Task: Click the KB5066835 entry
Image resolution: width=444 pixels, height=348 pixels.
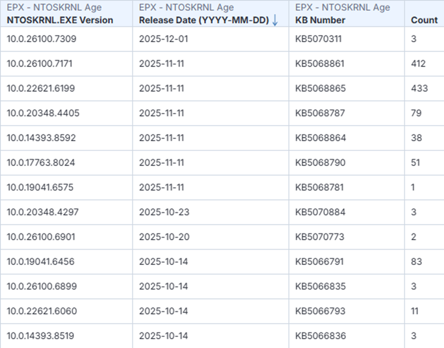Action: (321, 287)
